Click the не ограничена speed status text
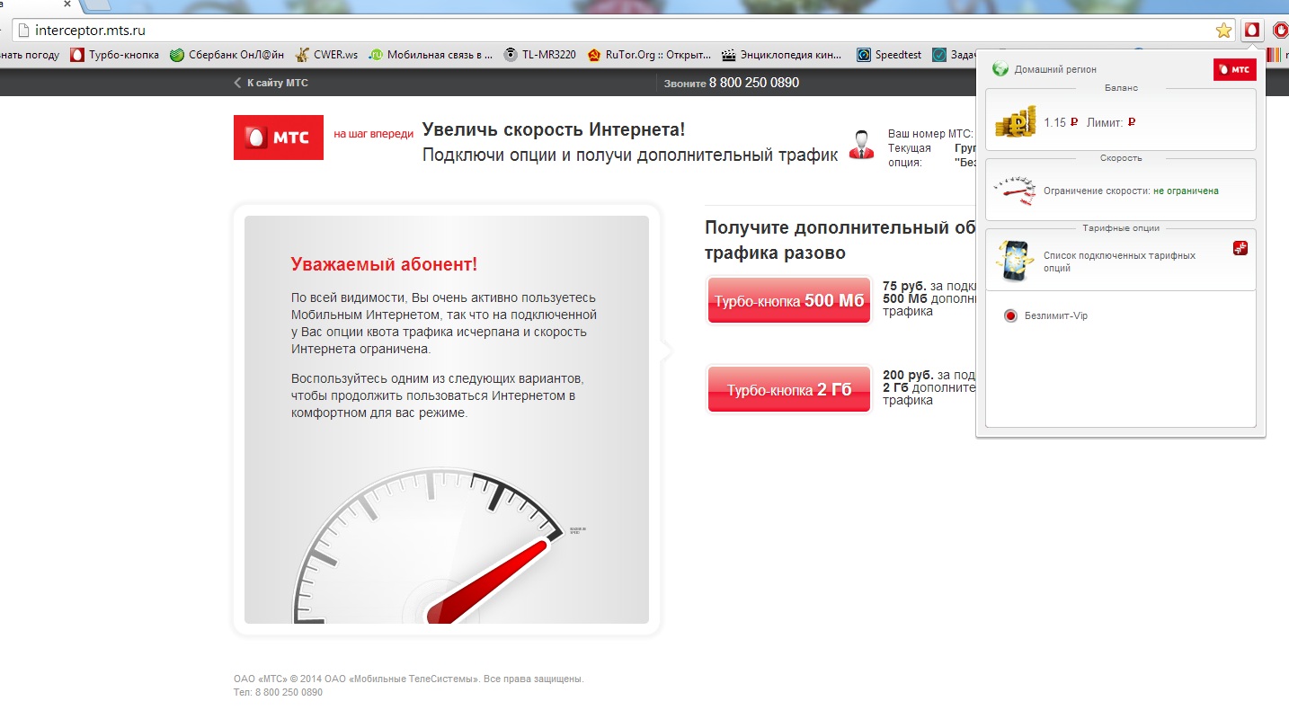Viewport: 1289px width, 719px height. tap(1186, 191)
